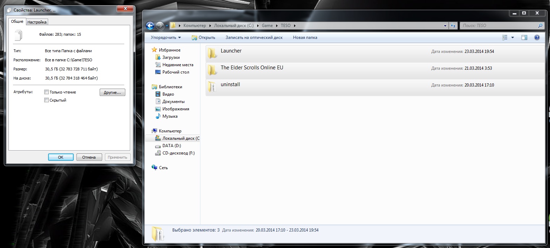
Task: Open the Документы library
Action: (x=173, y=102)
